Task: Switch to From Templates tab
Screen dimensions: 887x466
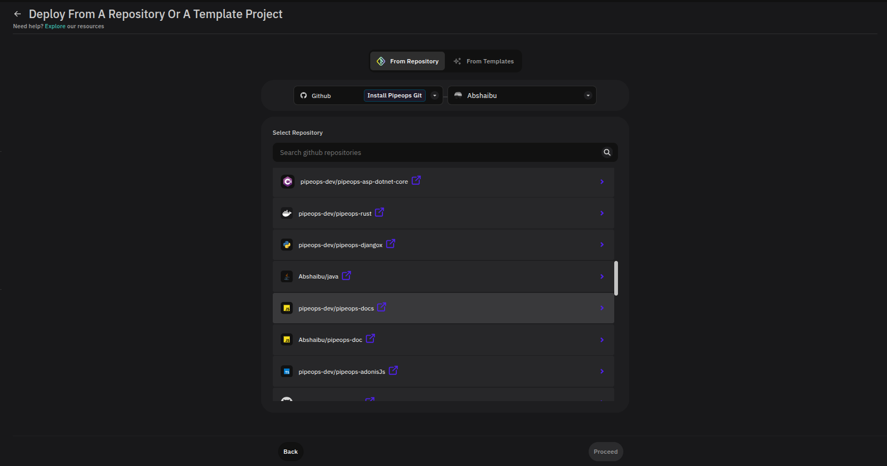Action: point(484,61)
